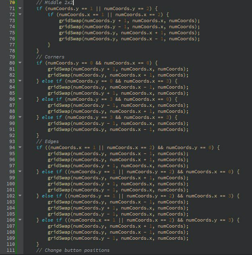Click the gridSwap call on line 97
This screenshot has width=252, height=255.
[118, 166]
